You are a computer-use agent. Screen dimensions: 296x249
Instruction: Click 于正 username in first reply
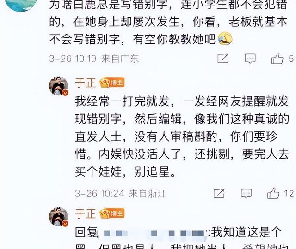coord(85,83)
